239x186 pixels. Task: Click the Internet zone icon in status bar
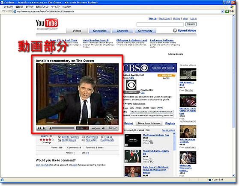(x=210, y=180)
